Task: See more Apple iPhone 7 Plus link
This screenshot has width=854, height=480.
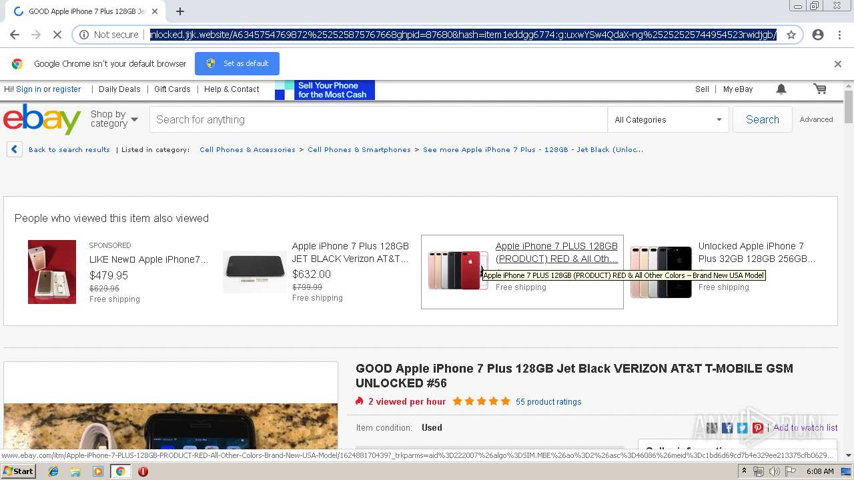Action: 533,150
